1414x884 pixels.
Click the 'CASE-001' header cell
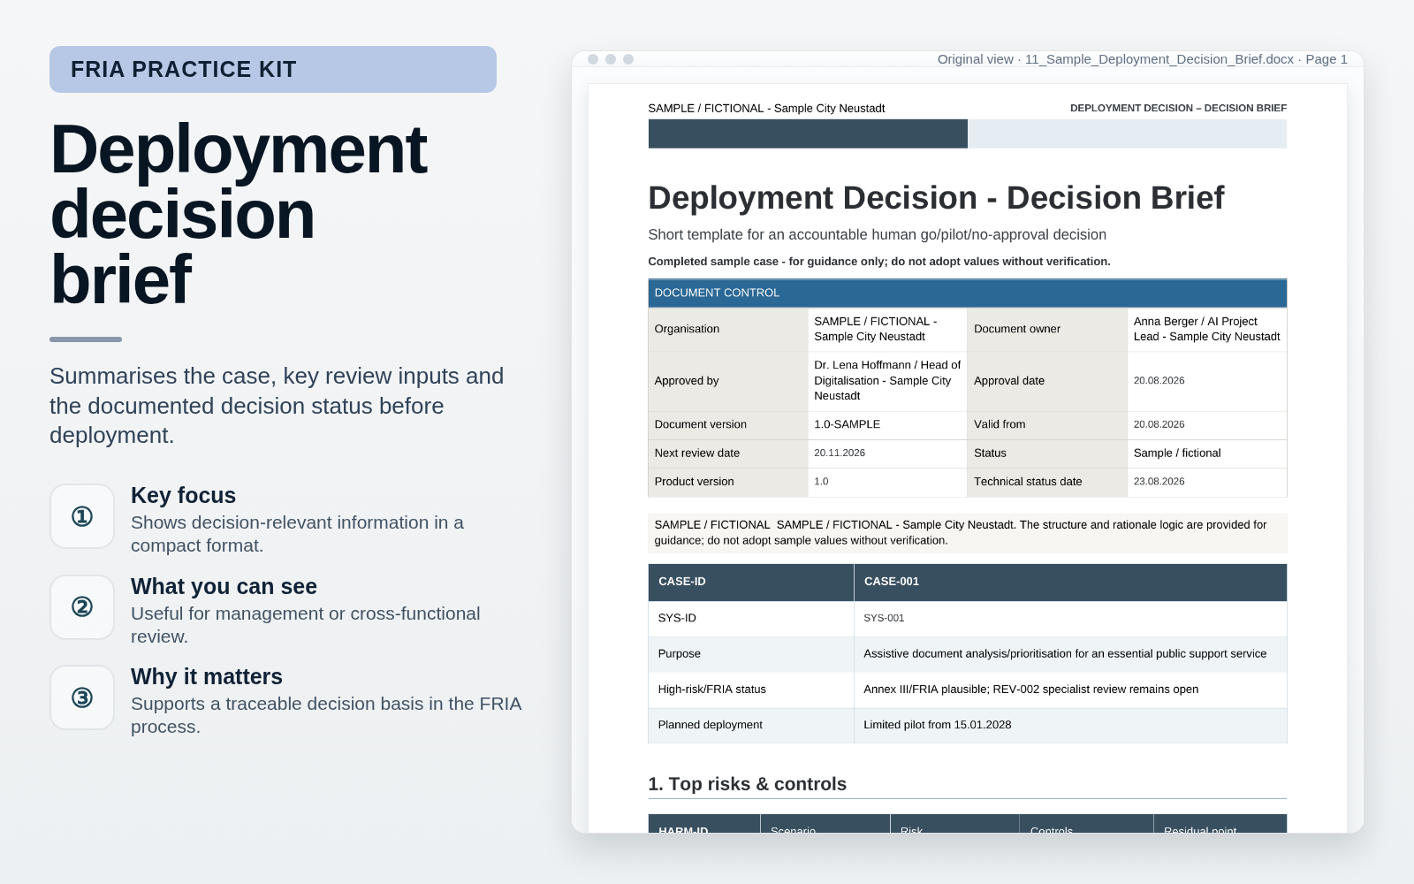tap(1070, 582)
